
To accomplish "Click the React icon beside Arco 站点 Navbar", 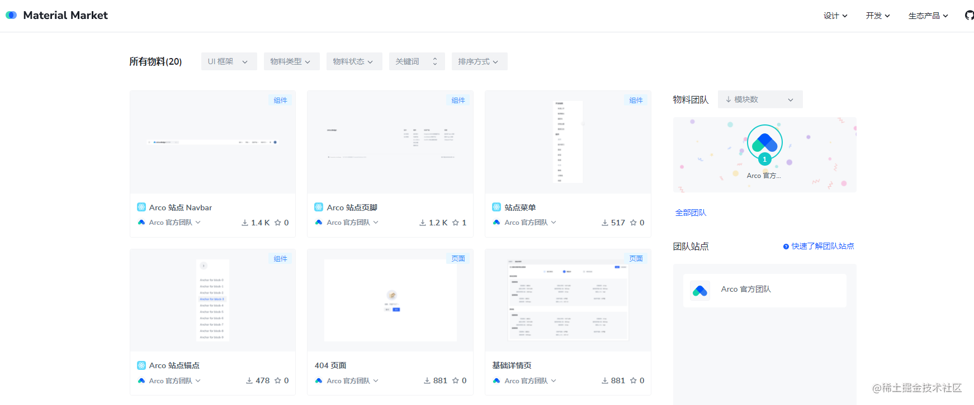I will (141, 207).
